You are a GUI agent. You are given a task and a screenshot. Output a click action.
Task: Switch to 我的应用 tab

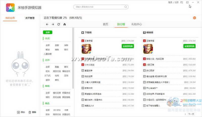[x=10, y=18]
